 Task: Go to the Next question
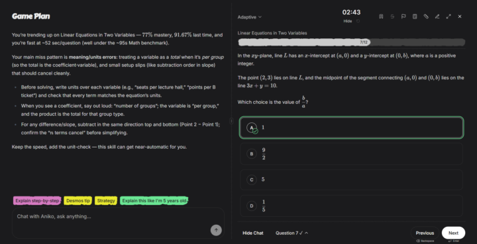(x=453, y=233)
